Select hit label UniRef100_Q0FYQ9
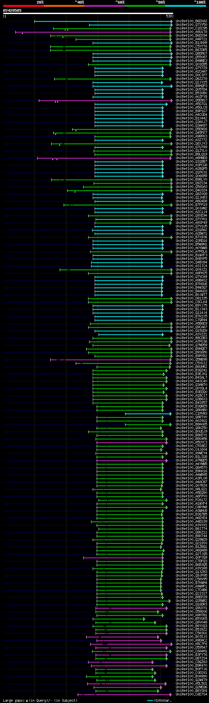Image resolution: width=209 pixels, height=703 pixels. (191, 558)
